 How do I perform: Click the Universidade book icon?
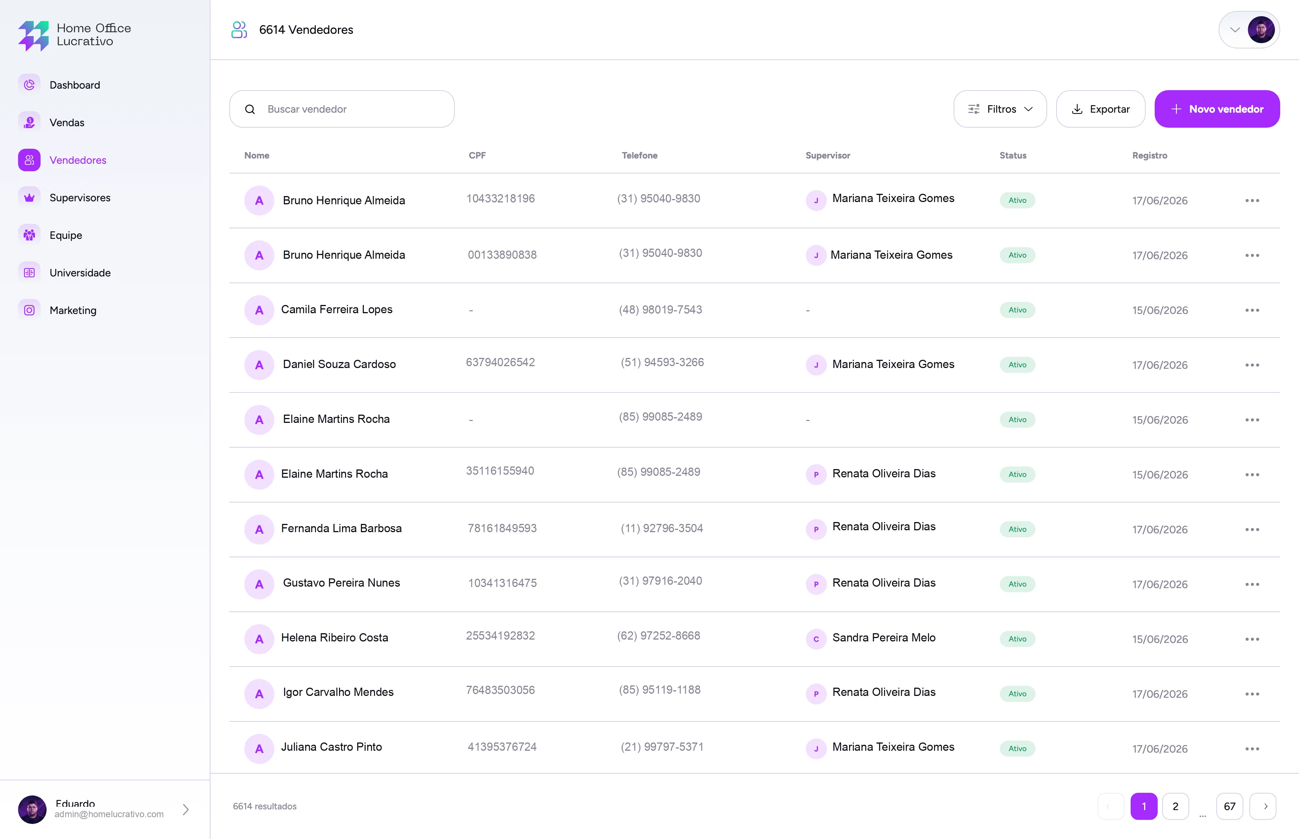coord(29,273)
